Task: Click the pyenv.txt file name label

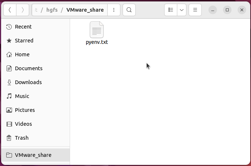Action: tap(97, 42)
